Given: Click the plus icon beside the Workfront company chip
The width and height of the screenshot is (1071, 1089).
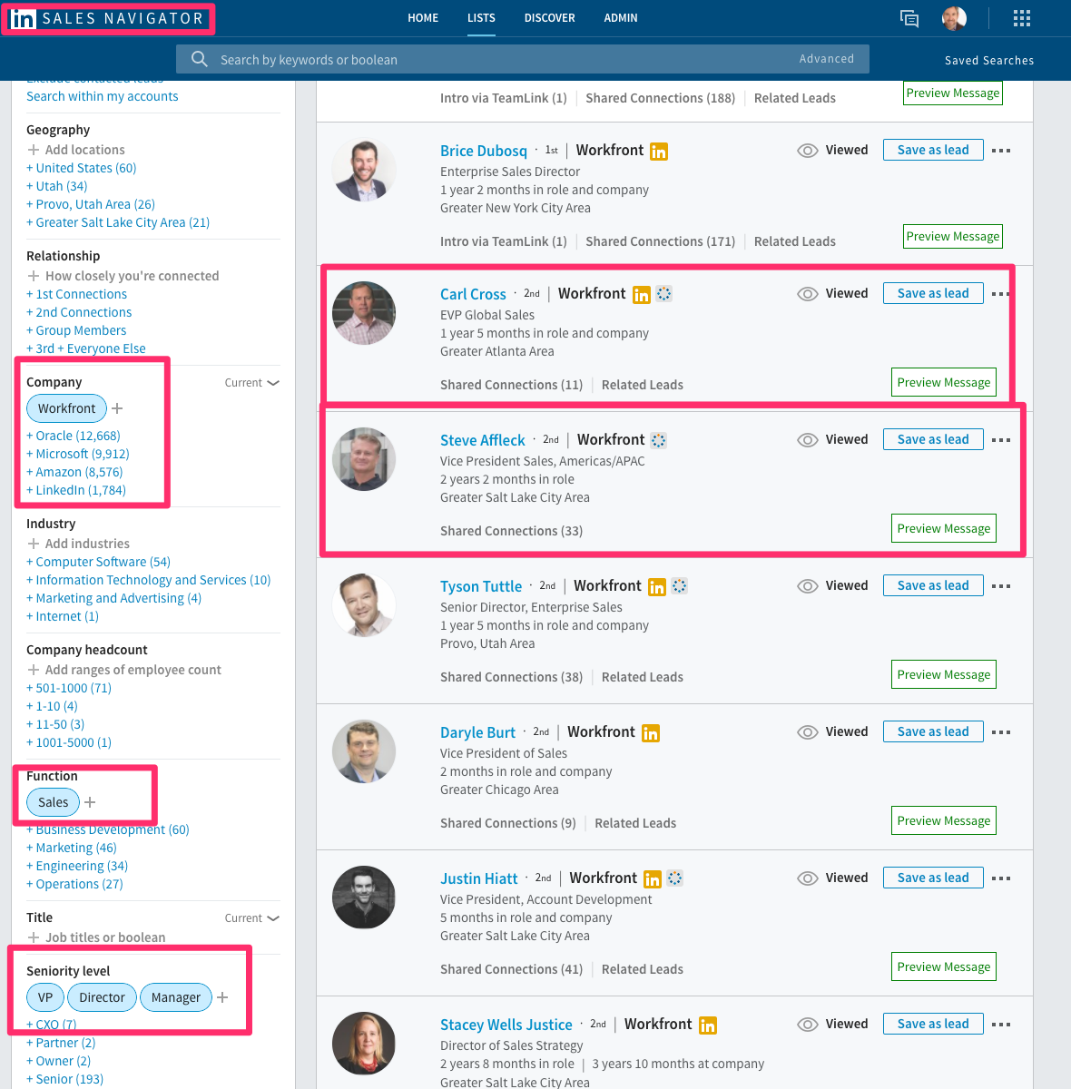Looking at the screenshot, I should (116, 407).
